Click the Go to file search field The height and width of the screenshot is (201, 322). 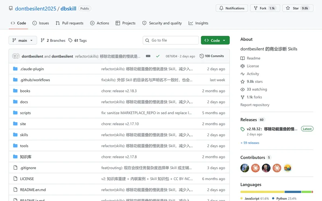171,40
